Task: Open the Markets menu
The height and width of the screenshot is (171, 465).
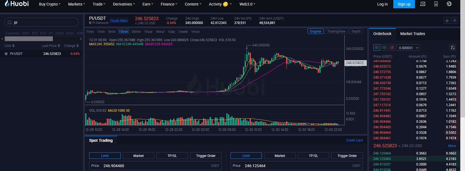Action: pyautogui.click(x=76, y=4)
